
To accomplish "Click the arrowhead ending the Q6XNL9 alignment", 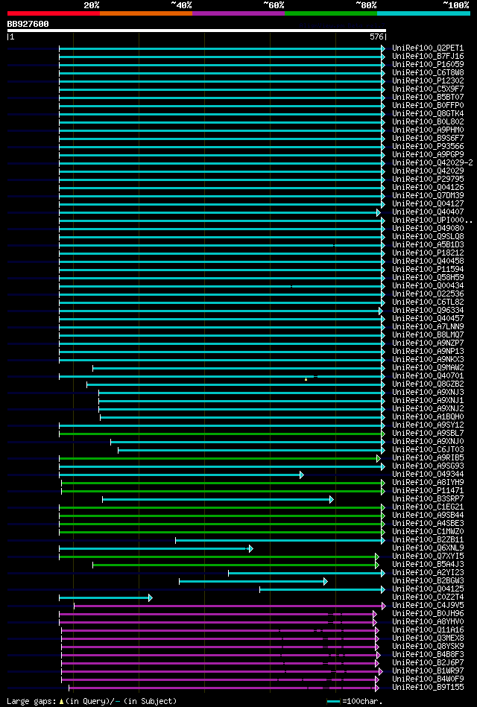I will coord(250,549).
